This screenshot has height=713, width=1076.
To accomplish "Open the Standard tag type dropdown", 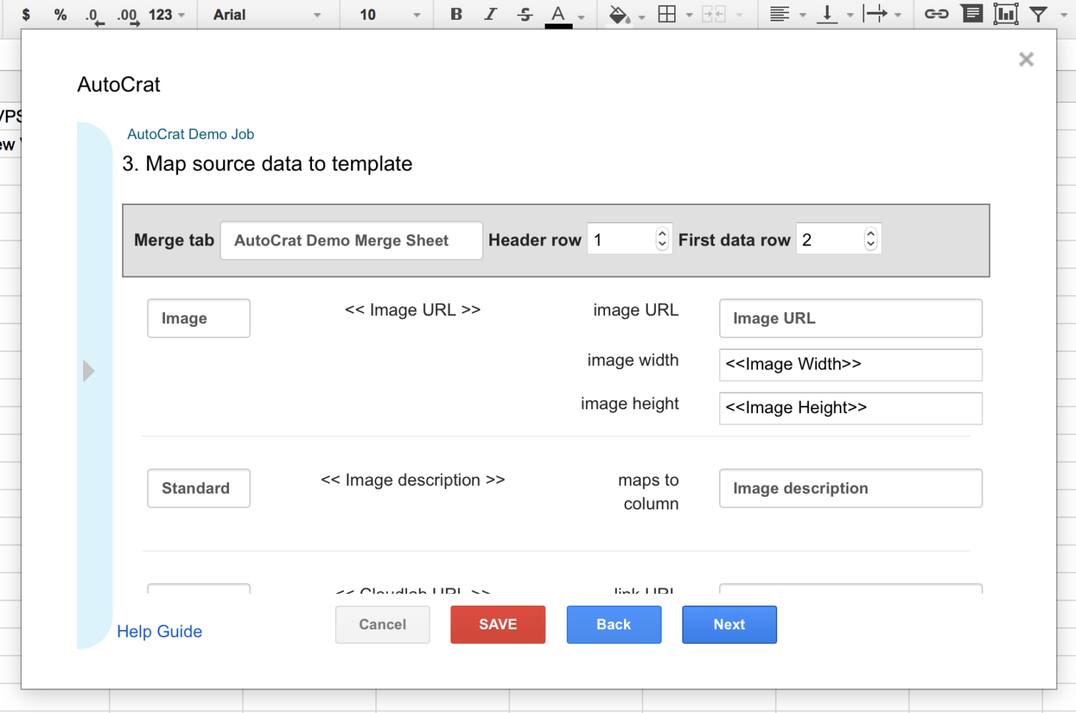I will click(x=199, y=488).
